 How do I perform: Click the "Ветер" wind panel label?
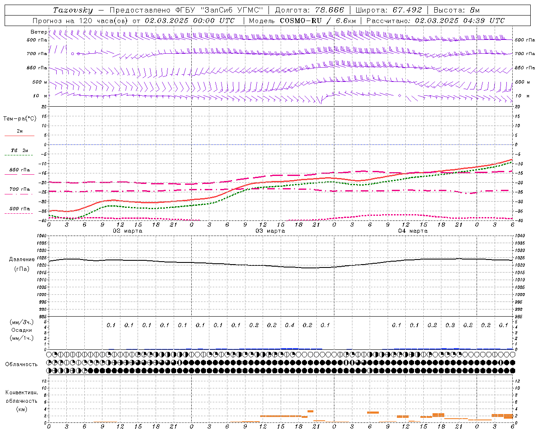(39, 32)
